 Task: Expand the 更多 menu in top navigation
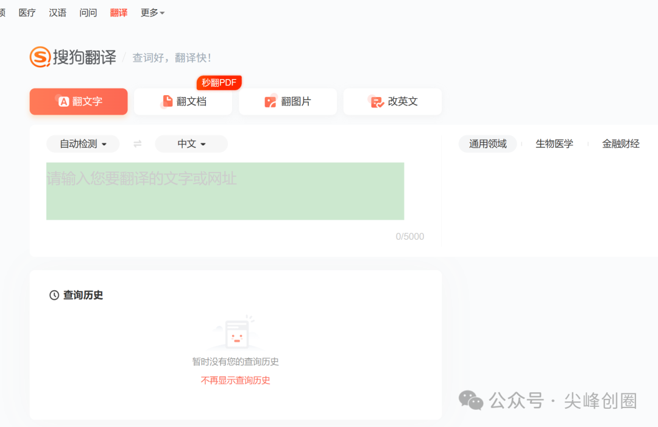pos(152,13)
